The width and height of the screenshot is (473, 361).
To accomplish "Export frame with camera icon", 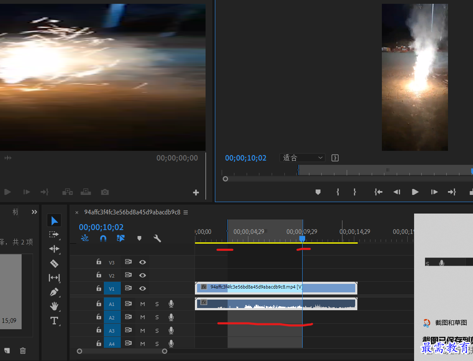I will click(105, 192).
